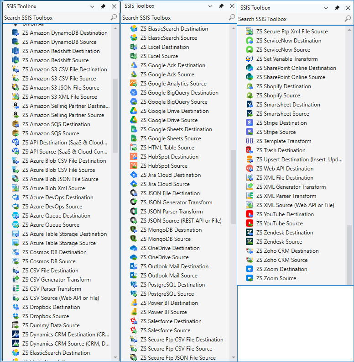
Task: Select the ZS Dropbox Destination icon
Action: (x=15, y=307)
